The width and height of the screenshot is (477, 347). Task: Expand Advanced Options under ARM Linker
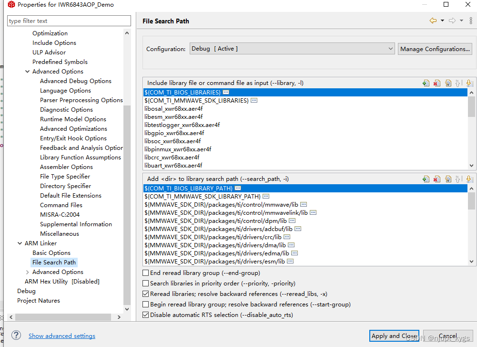pyautogui.click(x=27, y=272)
